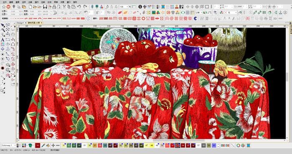Image resolution: width=292 pixels, height=154 pixels.
Task: Switch to the Design1 tab
Action: 20,23
